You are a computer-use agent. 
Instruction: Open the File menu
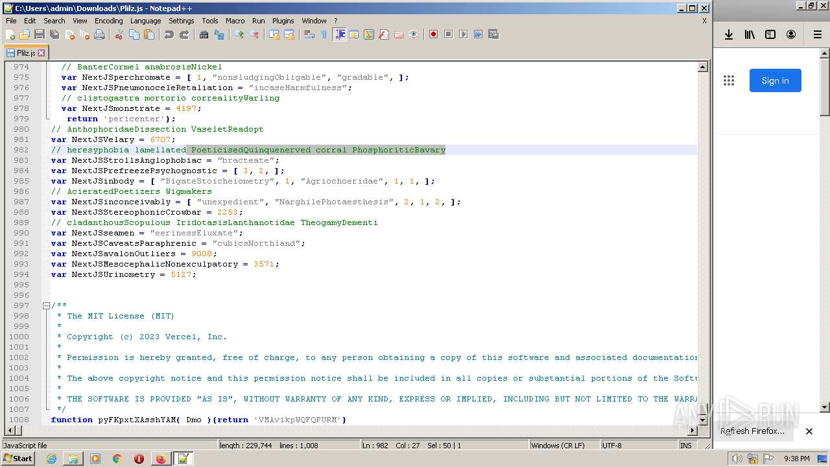click(x=11, y=21)
